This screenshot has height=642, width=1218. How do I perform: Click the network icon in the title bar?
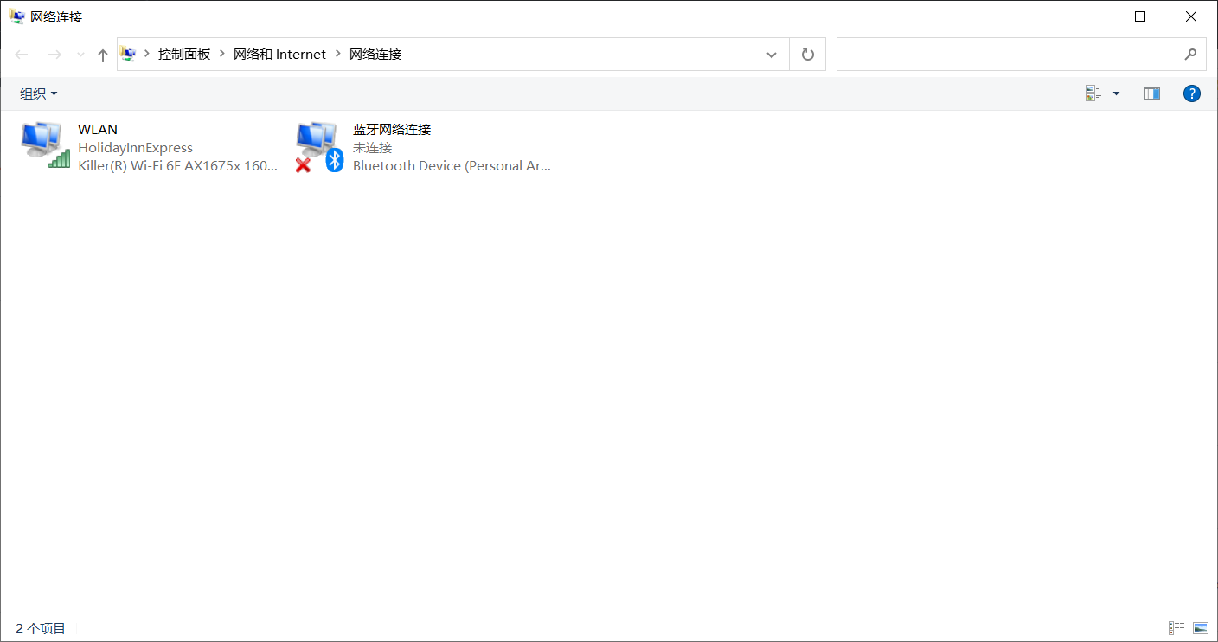click(16, 16)
